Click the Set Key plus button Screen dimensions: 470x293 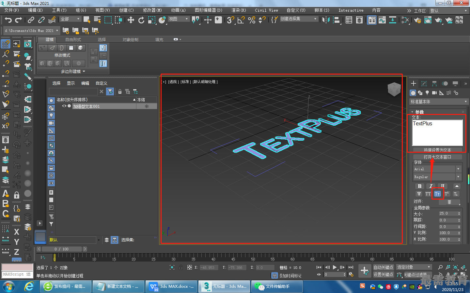point(364,270)
